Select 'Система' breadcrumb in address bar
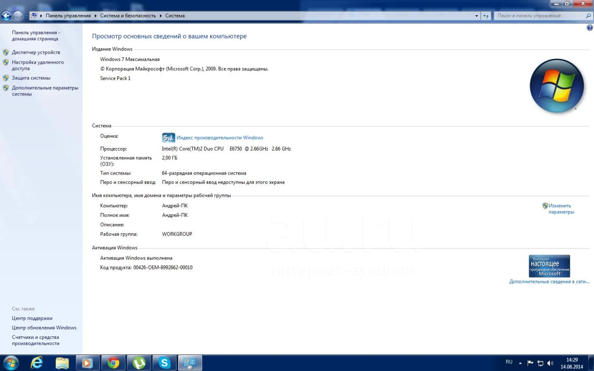Image resolution: width=594 pixels, height=371 pixels. [x=175, y=16]
